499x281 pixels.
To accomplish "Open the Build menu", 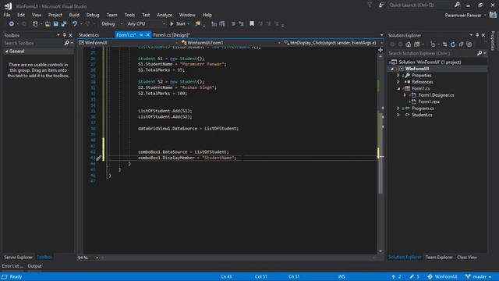I will pyautogui.click(x=74, y=15).
